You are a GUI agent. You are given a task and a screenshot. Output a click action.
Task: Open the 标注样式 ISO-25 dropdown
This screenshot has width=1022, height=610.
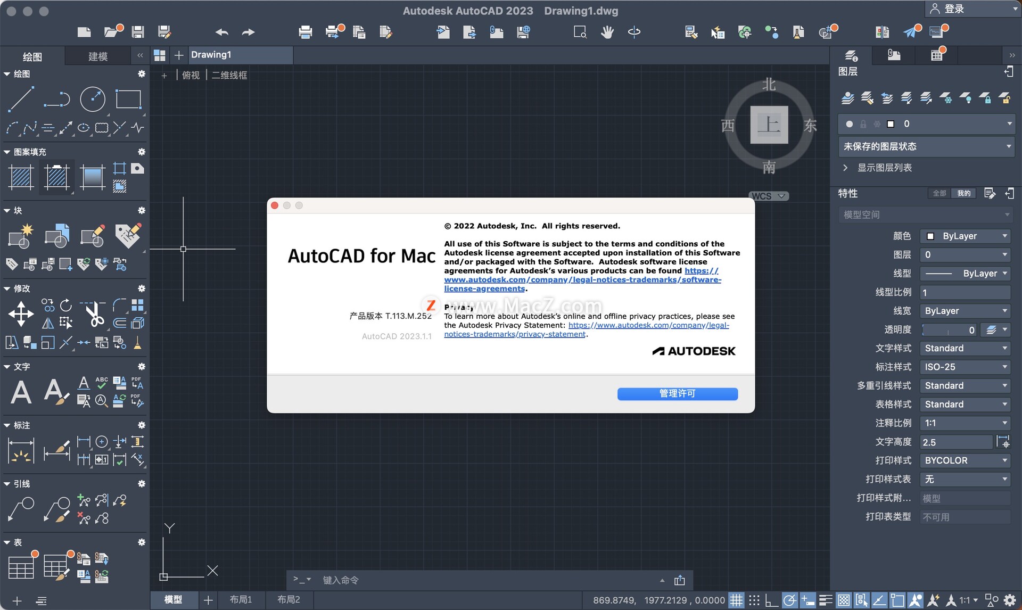point(965,367)
